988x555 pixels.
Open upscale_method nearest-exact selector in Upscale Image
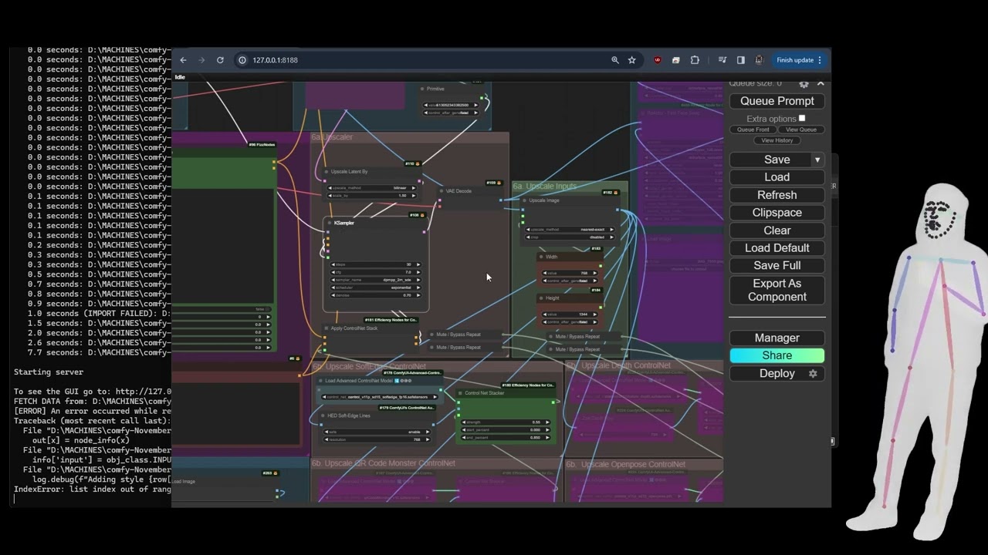point(570,229)
